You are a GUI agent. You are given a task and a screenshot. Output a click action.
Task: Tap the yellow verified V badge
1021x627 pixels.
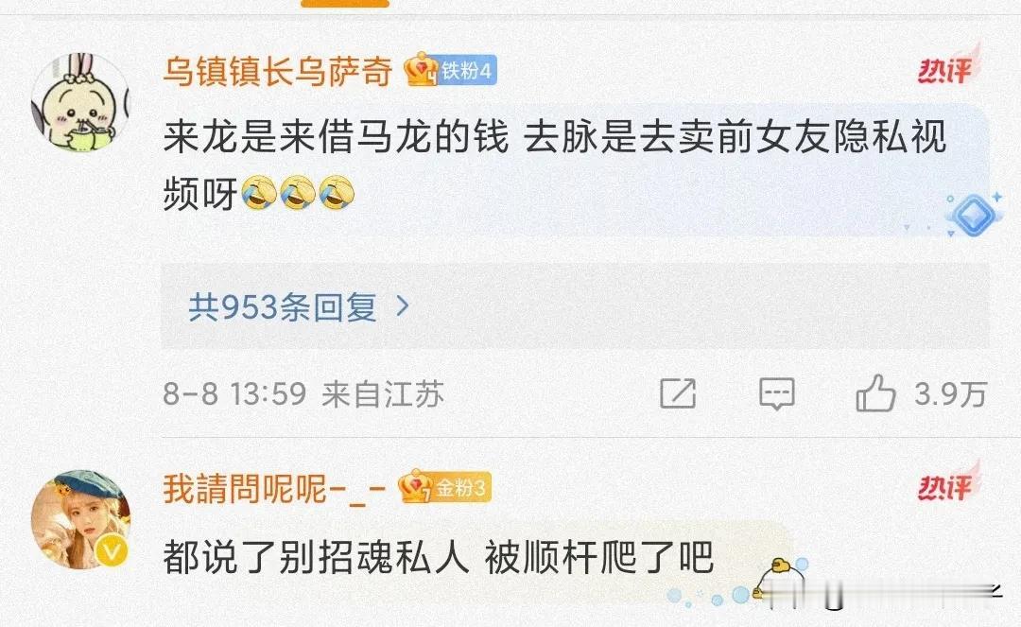click(x=112, y=552)
